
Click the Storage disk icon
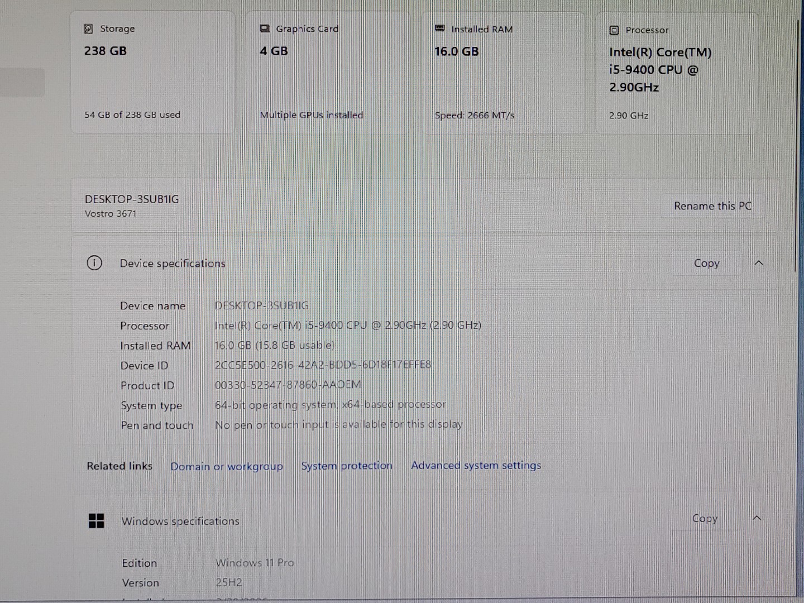tap(89, 28)
